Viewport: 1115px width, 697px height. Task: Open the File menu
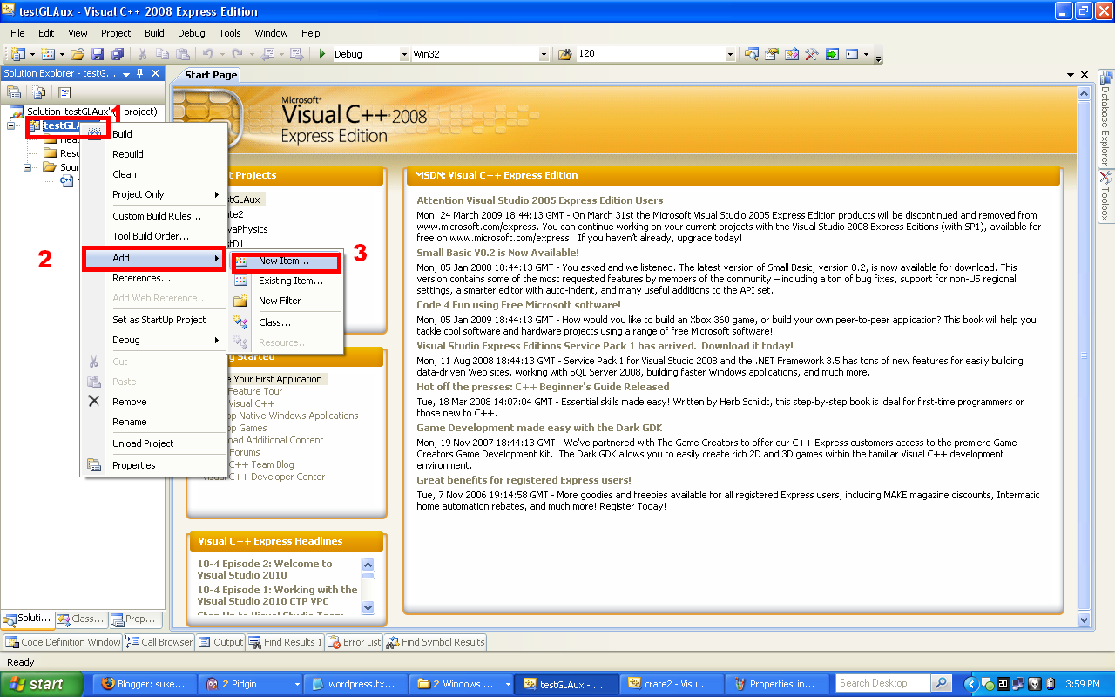(x=17, y=33)
